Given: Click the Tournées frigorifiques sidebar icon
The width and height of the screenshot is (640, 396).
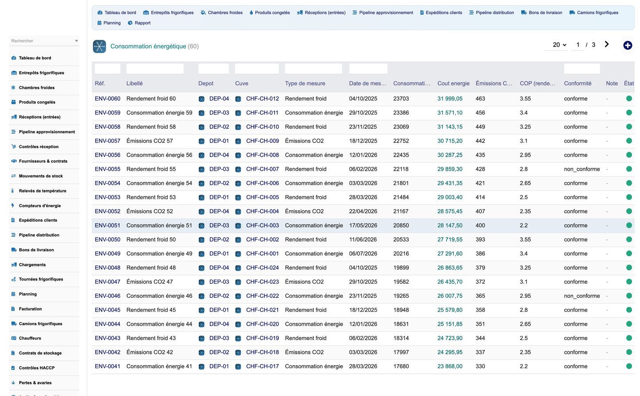Looking at the screenshot, I should 14,279.
